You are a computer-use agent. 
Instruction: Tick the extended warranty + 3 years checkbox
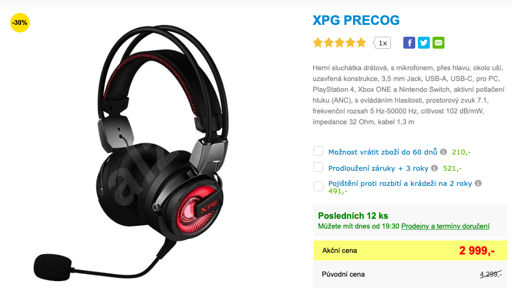coord(318,167)
